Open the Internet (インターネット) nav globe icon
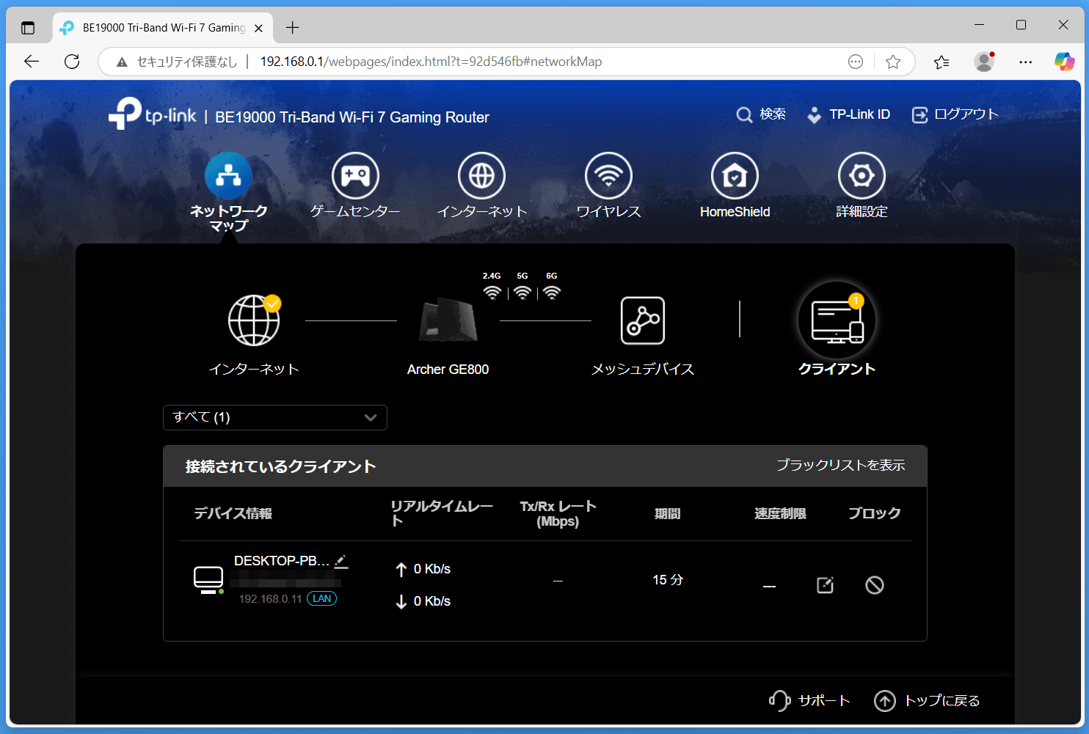This screenshot has height=734, width=1089. (482, 176)
